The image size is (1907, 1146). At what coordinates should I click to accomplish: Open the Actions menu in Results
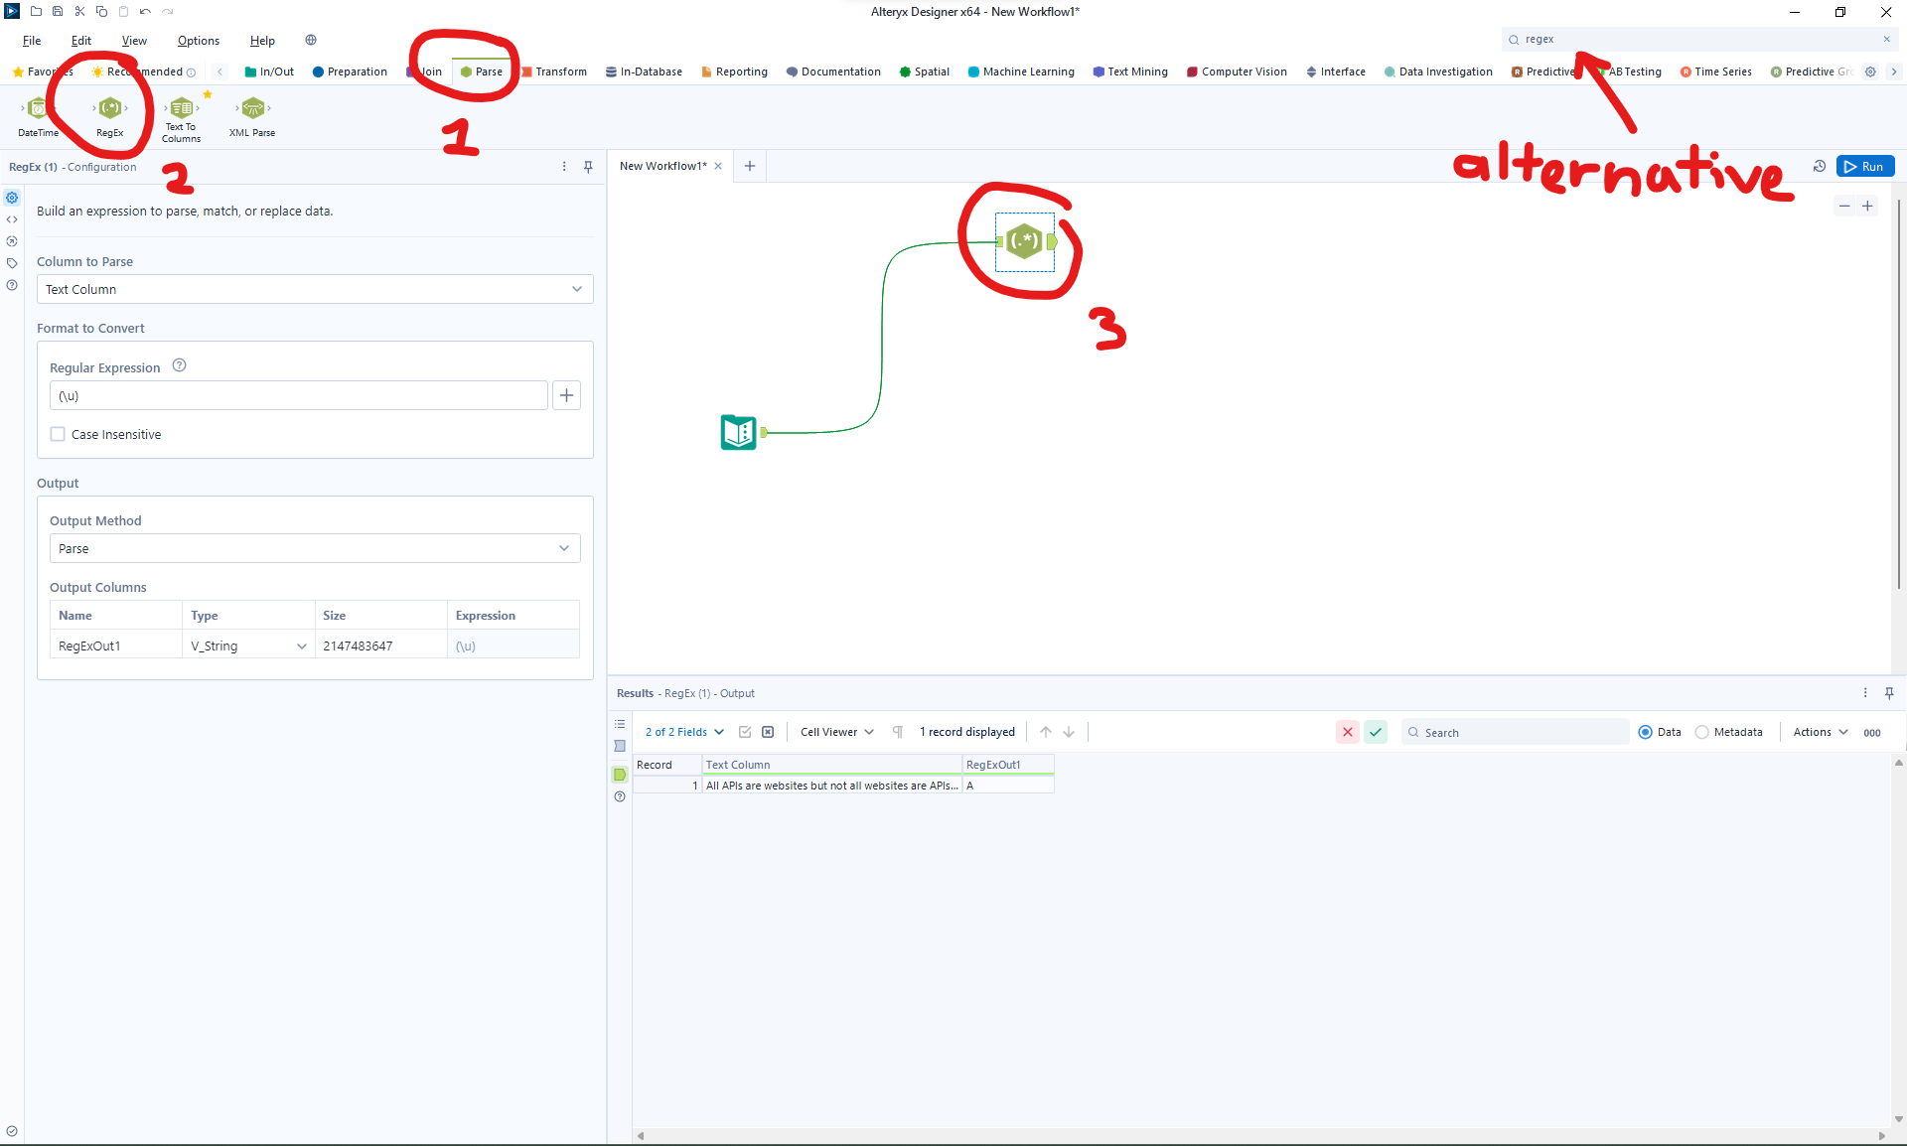1820,732
